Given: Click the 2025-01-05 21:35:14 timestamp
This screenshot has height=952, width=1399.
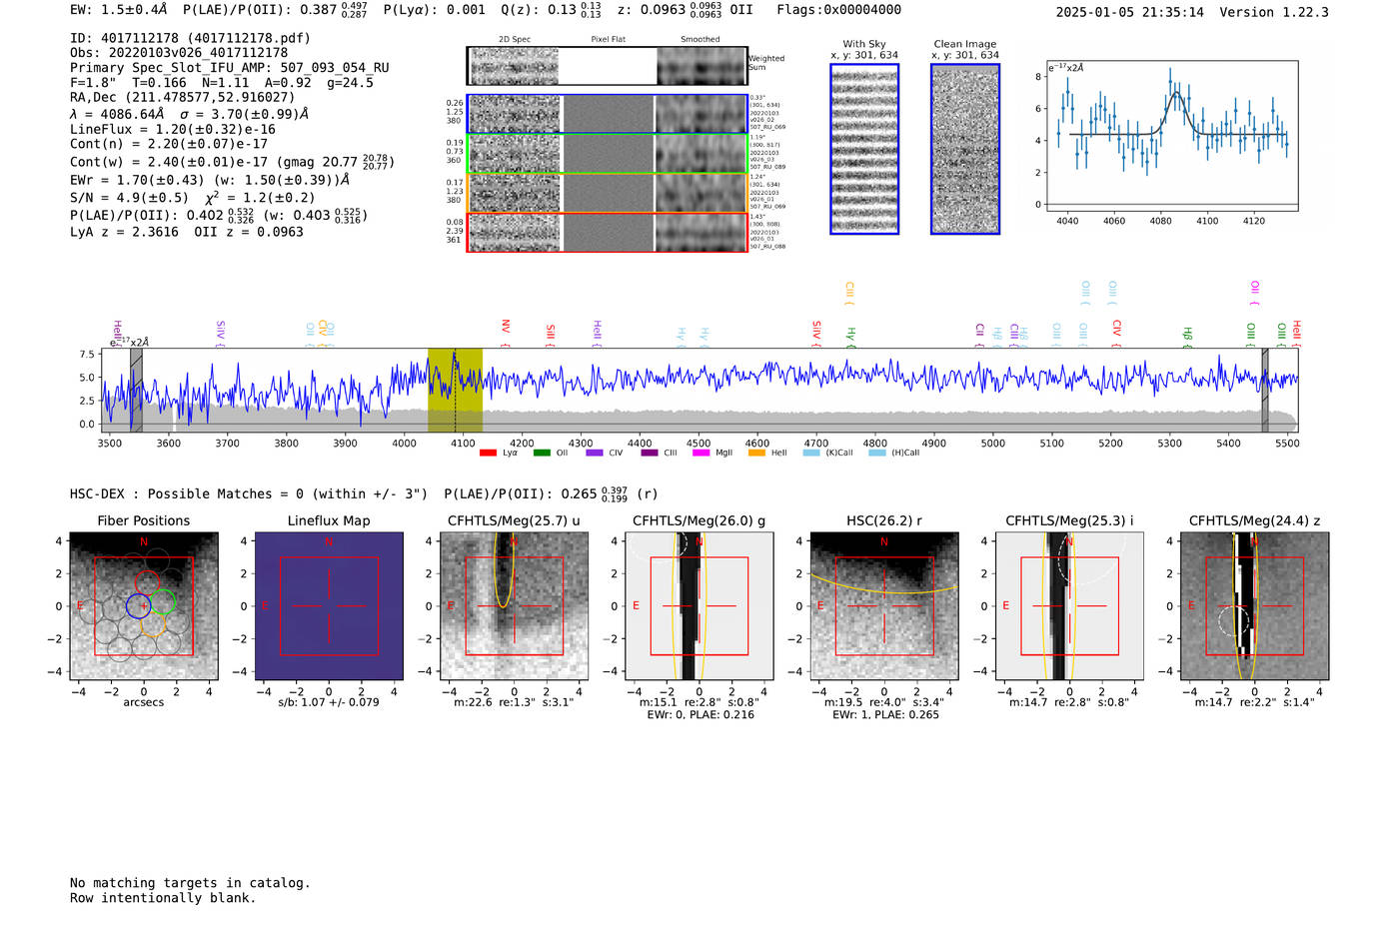Looking at the screenshot, I should pos(1130,12).
